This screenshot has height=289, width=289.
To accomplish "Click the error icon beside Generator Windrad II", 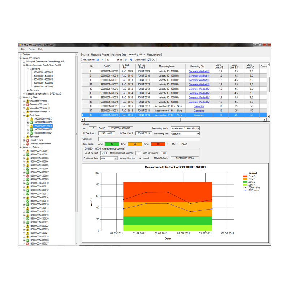I will coord(27,104).
